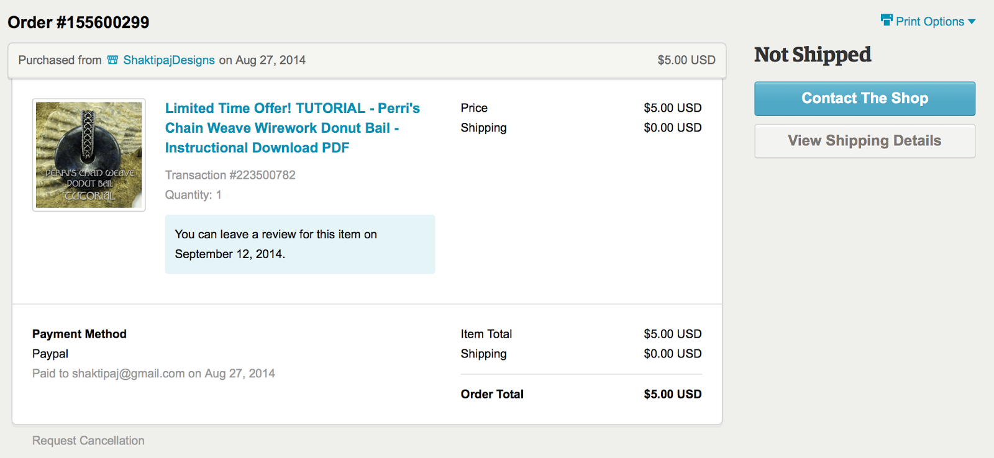Click the Not Shipped status heading
Screen dimensions: 994x458
[x=813, y=55]
